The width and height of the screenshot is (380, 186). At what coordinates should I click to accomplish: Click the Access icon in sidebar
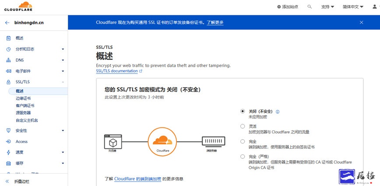pos(8,141)
